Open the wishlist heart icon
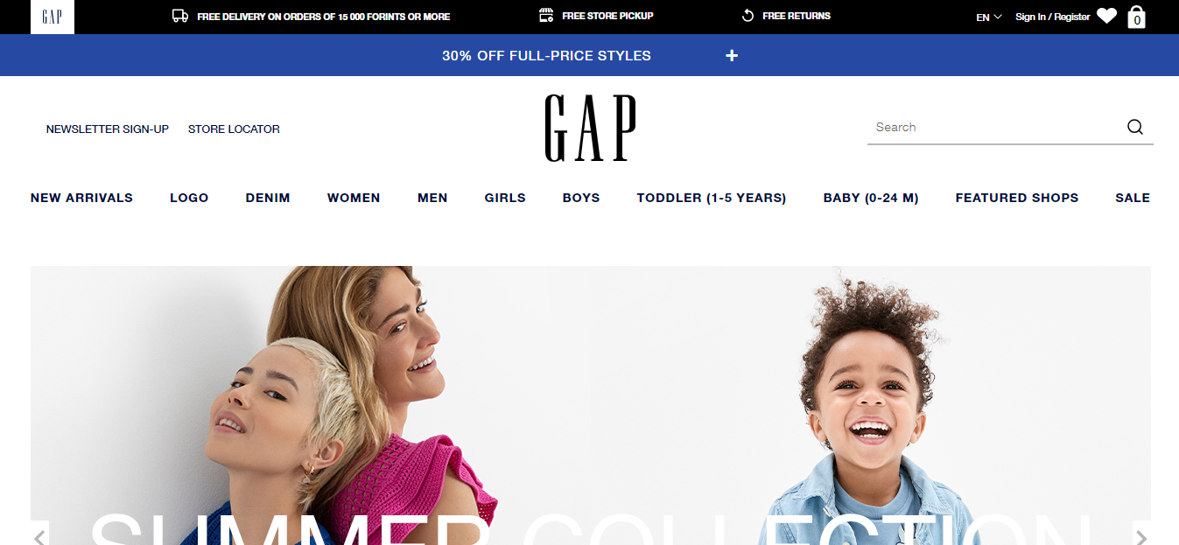The image size is (1179, 545). [x=1107, y=16]
